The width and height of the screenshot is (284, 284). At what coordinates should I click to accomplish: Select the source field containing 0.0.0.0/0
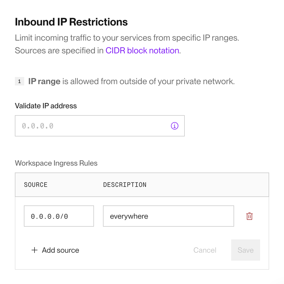pyautogui.click(x=59, y=216)
